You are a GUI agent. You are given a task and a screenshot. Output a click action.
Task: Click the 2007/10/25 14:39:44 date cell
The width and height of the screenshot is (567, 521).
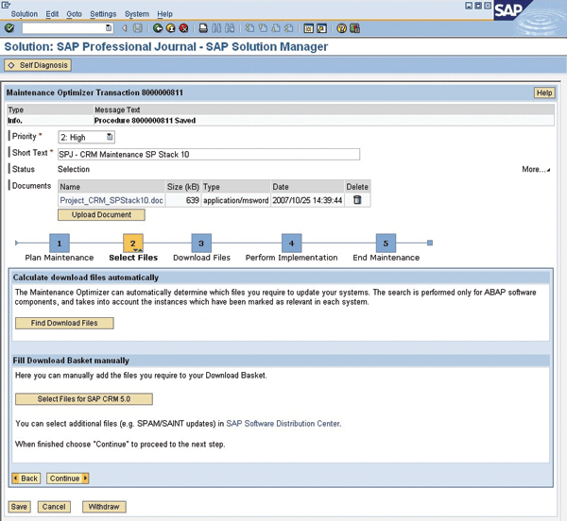coord(307,200)
